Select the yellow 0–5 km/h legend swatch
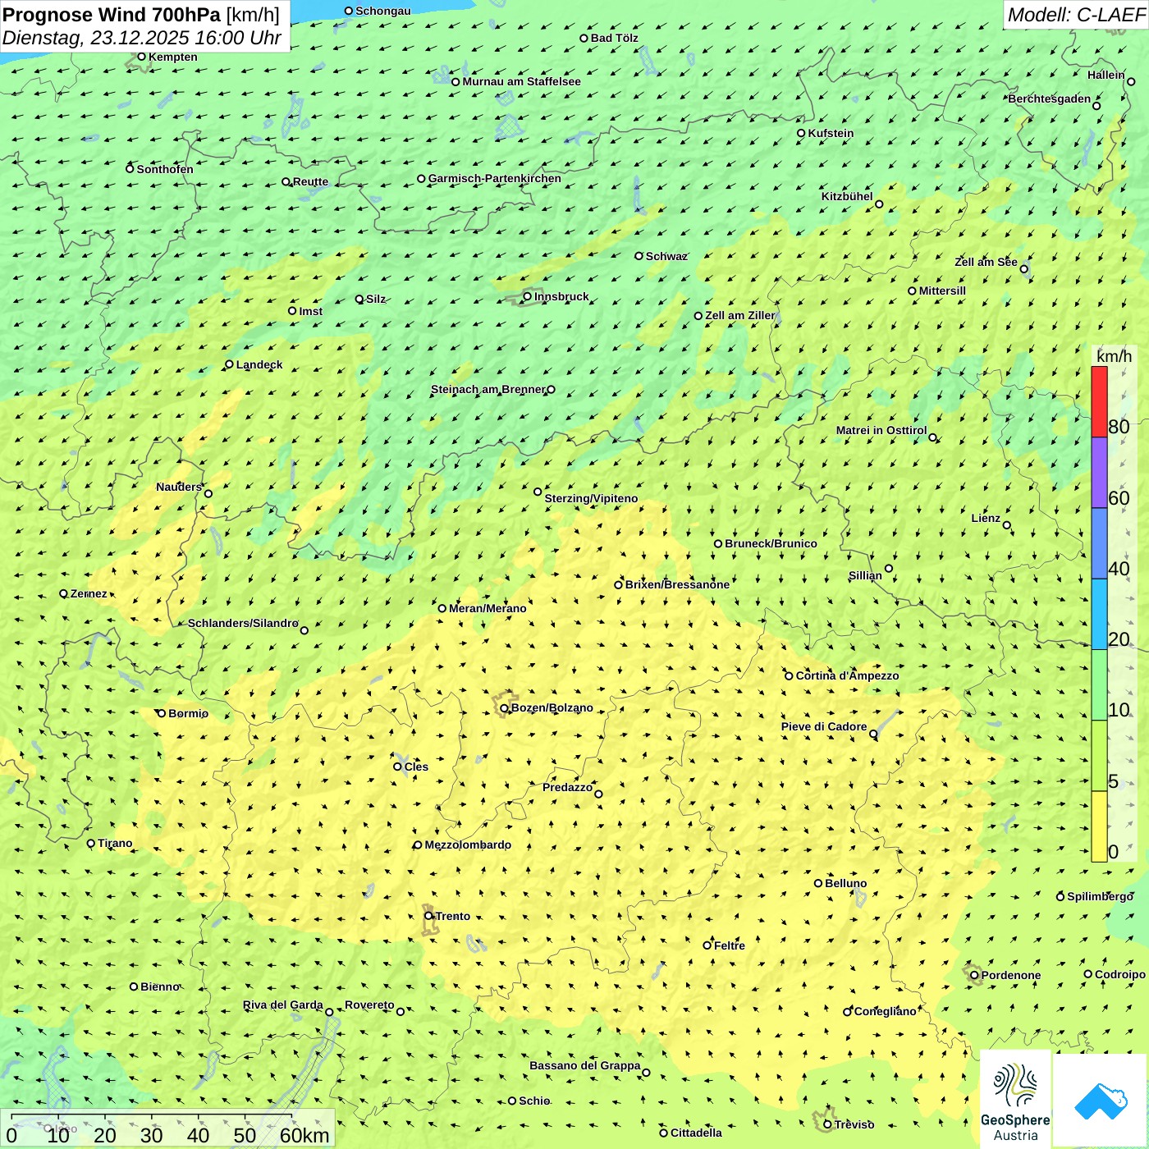The image size is (1149, 1149). pos(1099,826)
